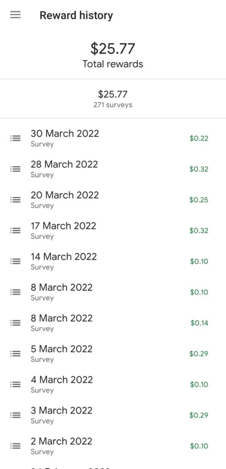Tap the list icon beside 30 March 2022

[15, 138]
